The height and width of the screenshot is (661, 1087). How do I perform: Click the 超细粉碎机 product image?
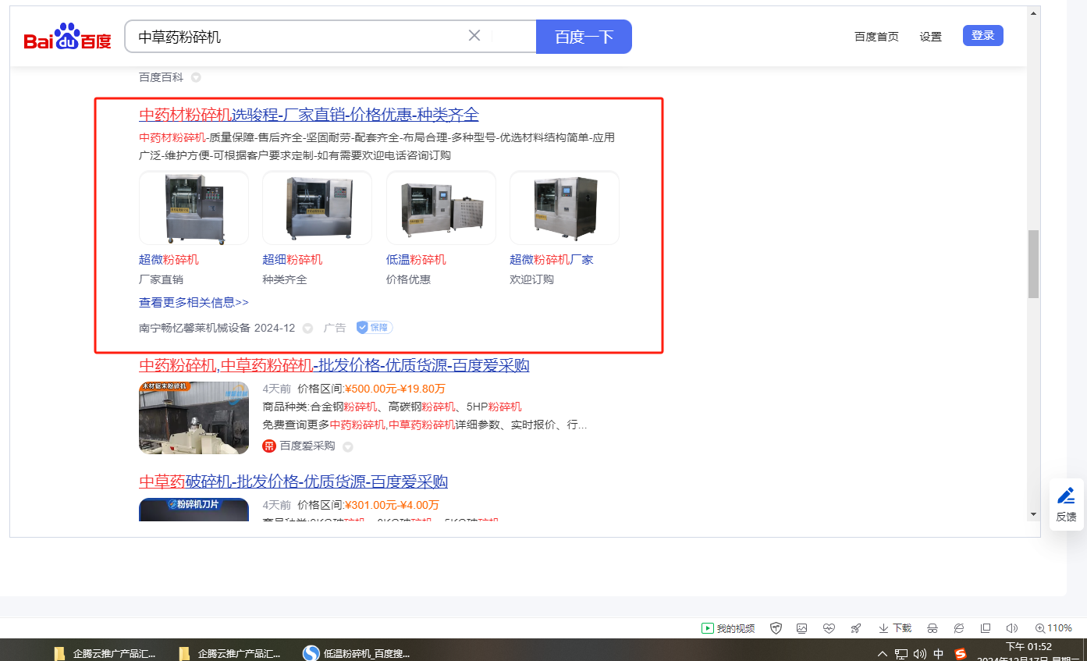317,208
